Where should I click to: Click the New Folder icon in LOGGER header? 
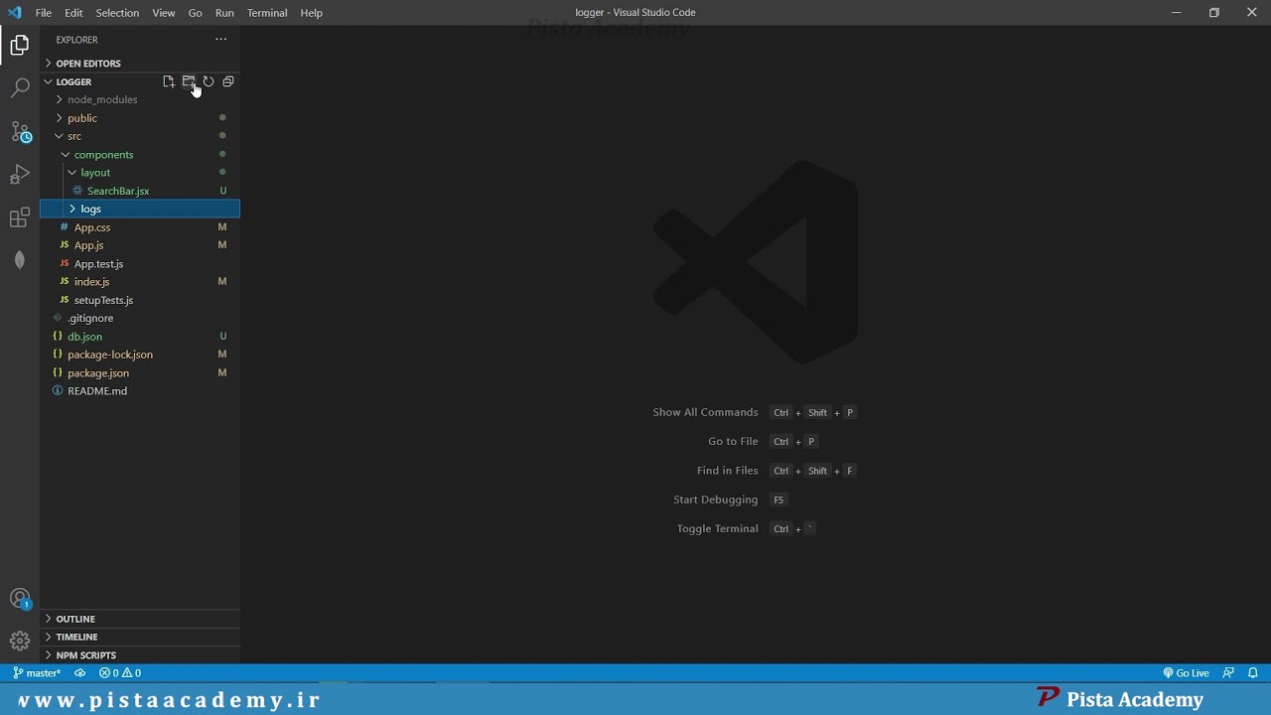pyautogui.click(x=189, y=81)
